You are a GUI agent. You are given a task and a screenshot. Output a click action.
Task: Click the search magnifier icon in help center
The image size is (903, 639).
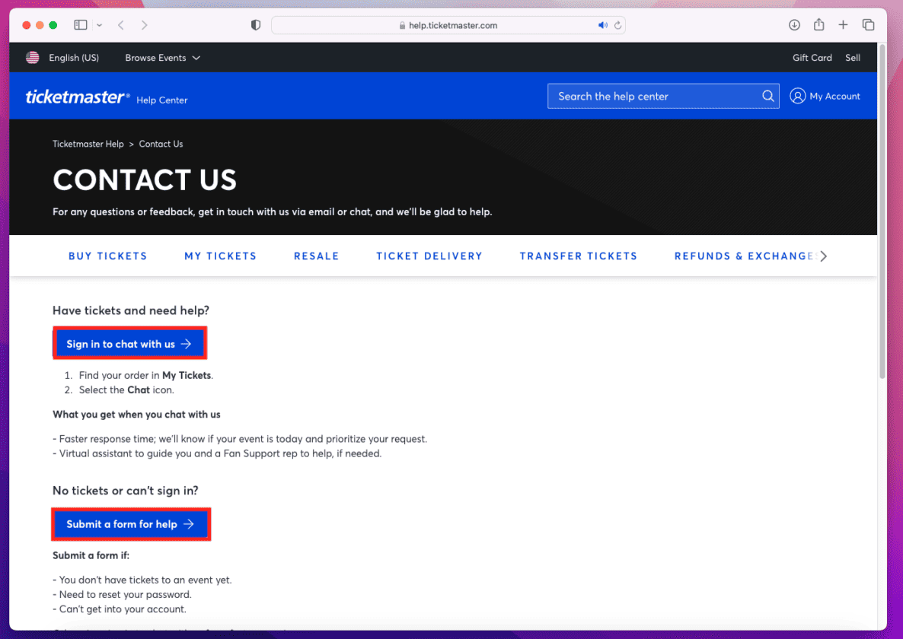pos(767,96)
